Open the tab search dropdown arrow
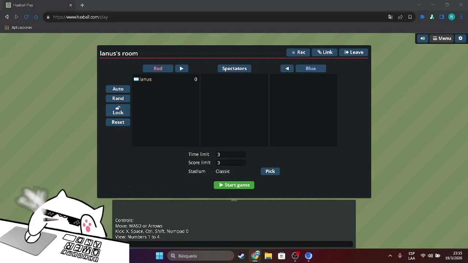This screenshot has height=263, width=468. pos(419,5)
